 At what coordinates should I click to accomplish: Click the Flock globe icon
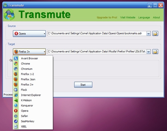point(16,90)
